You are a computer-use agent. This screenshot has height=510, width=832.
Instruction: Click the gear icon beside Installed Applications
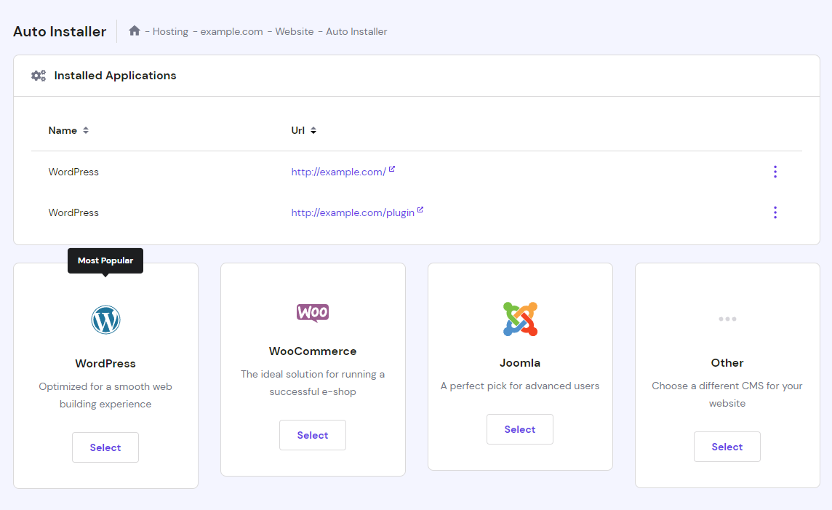[x=39, y=75]
